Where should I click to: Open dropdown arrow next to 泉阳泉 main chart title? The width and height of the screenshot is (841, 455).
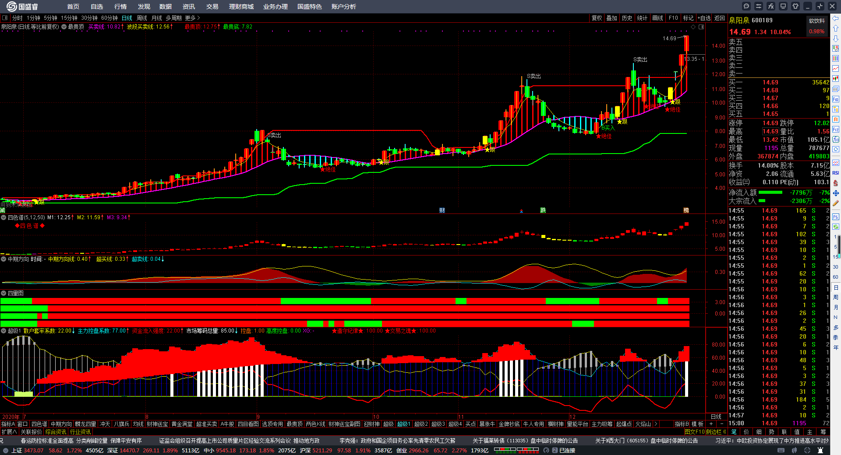click(x=64, y=27)
